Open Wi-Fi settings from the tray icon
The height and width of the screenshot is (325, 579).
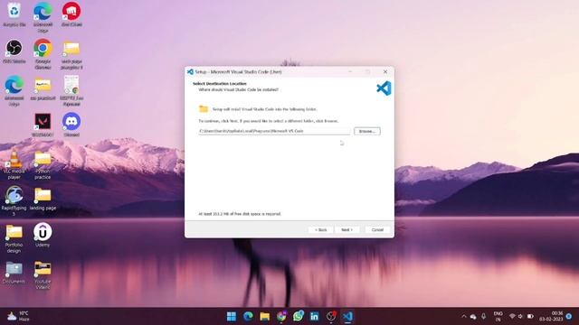click(512, 317)
